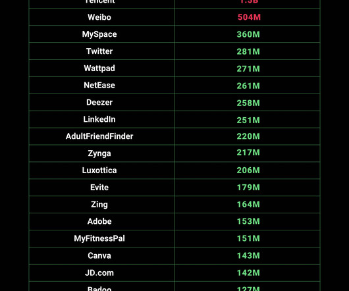
Task: Click the Adobe row label
Action: tap(99, 221)
